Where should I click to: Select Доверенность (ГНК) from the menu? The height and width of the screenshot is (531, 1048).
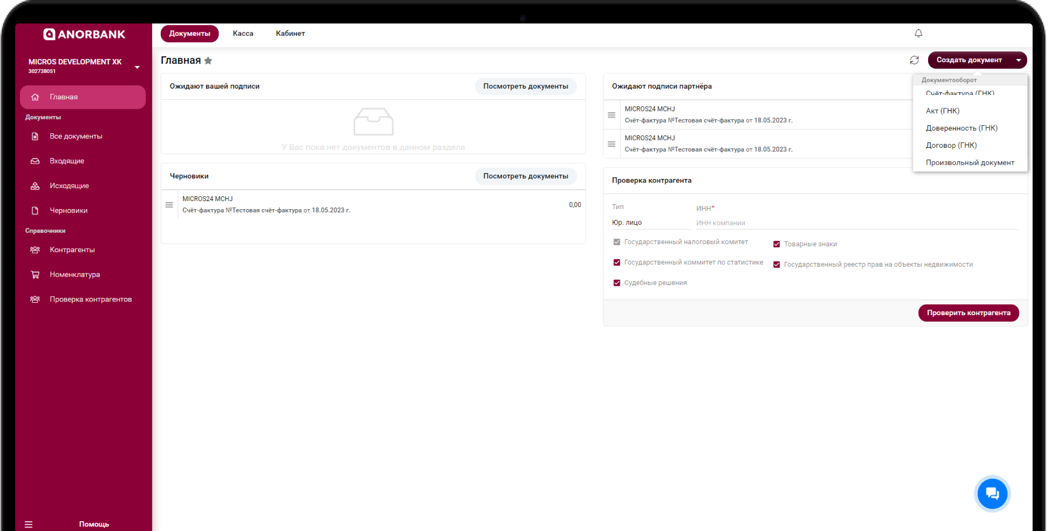[970, 128]
